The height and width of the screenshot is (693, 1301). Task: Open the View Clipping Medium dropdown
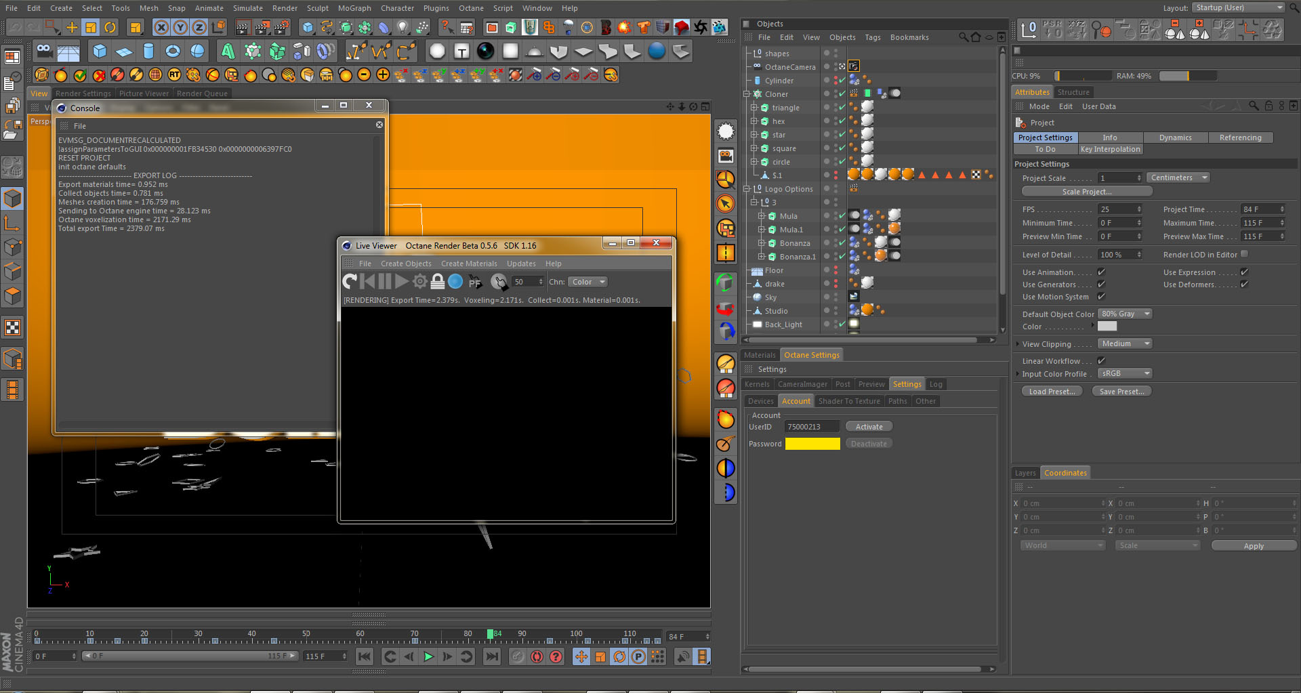pyautogui.click(x=1125, y=343)
